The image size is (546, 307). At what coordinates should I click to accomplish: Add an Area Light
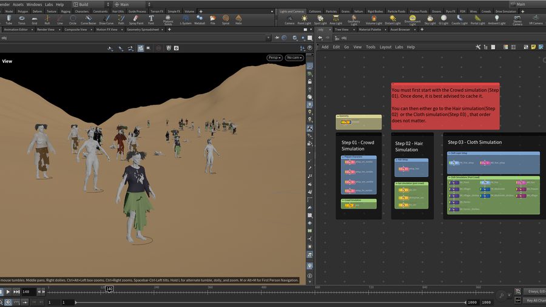tap(335, 19)
